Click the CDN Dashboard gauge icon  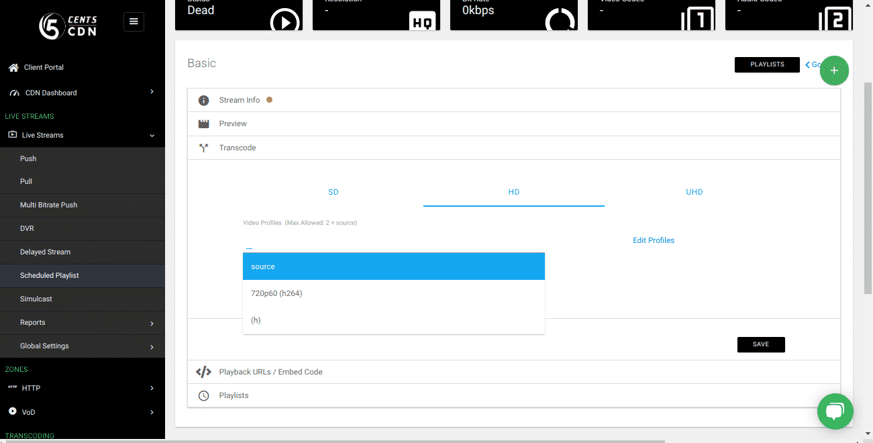click(x=14, y=93)
